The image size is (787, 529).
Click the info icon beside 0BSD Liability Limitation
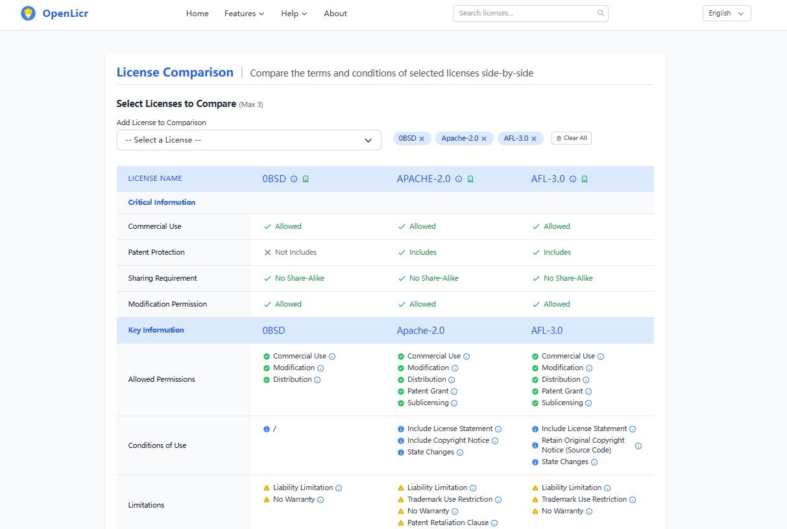click(339, 488)
